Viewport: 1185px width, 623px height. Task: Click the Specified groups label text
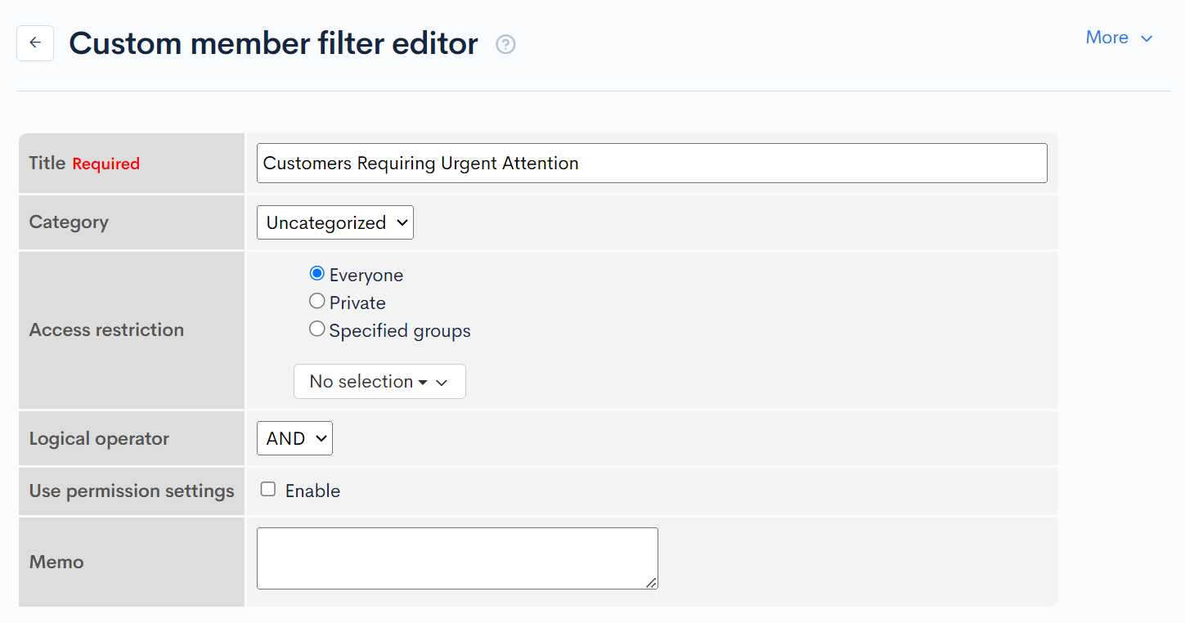point(400,331)
